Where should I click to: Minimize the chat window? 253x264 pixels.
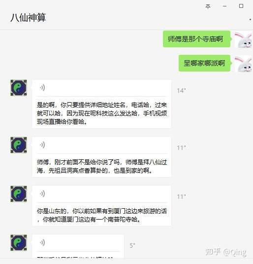(x=224, y=6)
